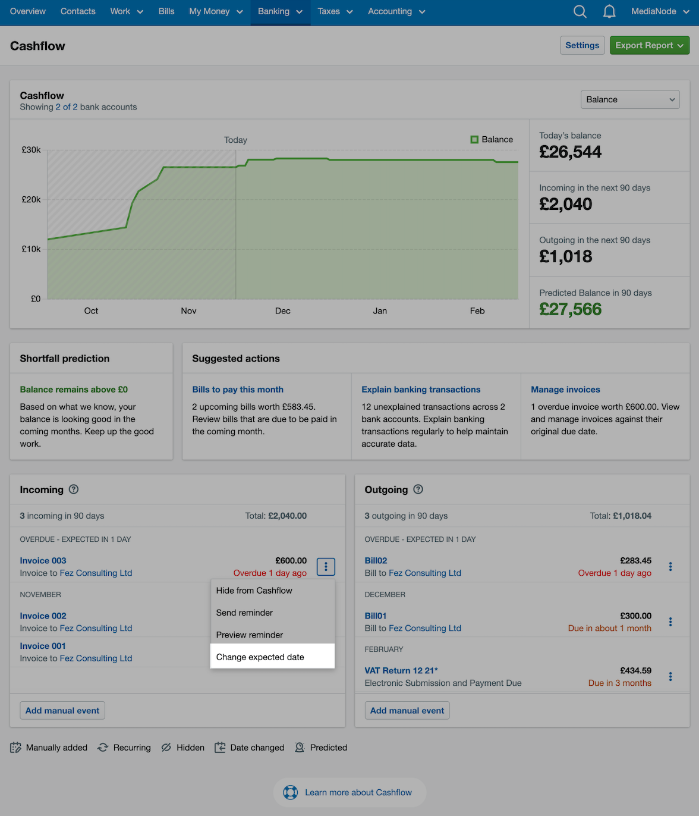This screenshot has height=816, width=699.
Task: Click the Hidden legend icon
Action: click(x=166, y=748)
